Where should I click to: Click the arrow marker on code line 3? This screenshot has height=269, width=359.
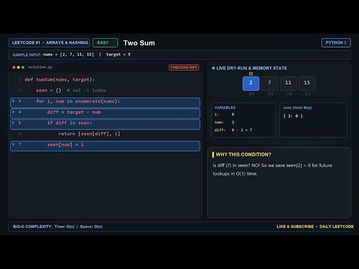(x=13, y=101)
